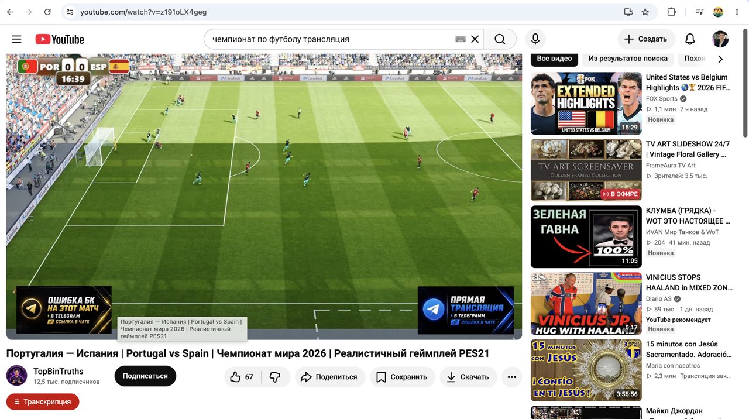Run search with the magnifier button
The image size is (749, 419).
click(x=500, y=39)
